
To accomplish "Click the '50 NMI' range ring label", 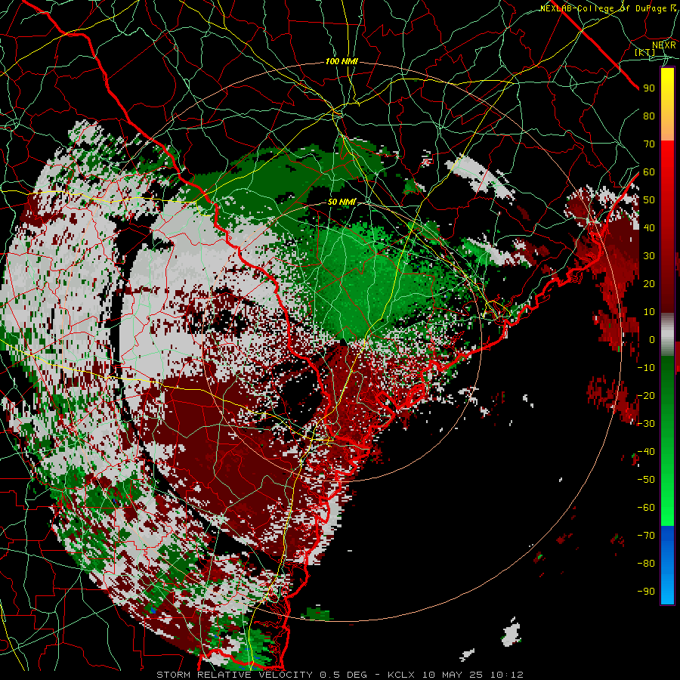I will click(342, 202).
